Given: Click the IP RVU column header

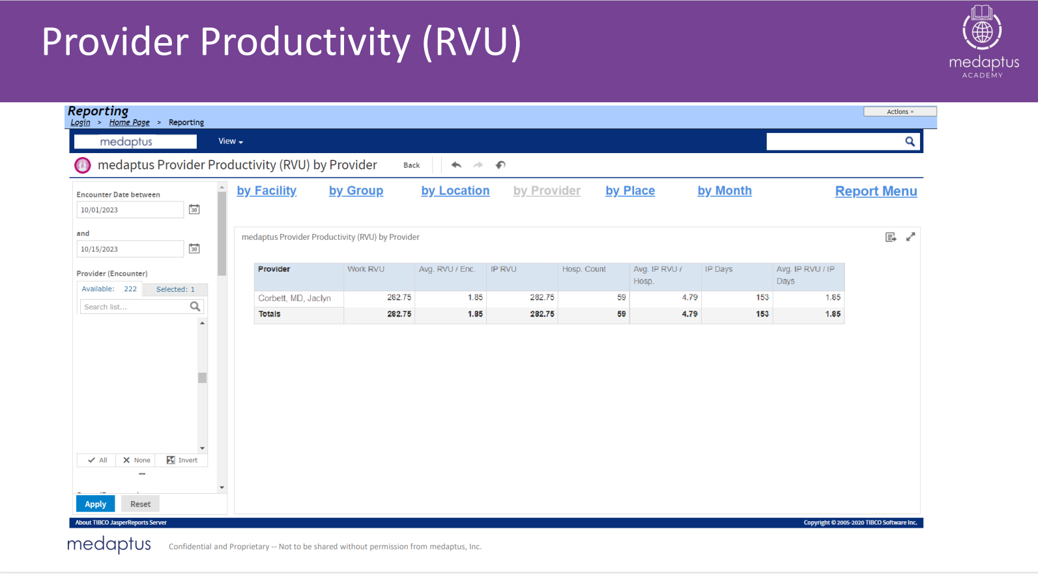Looking at the screenshot, I should coord(523,276).
